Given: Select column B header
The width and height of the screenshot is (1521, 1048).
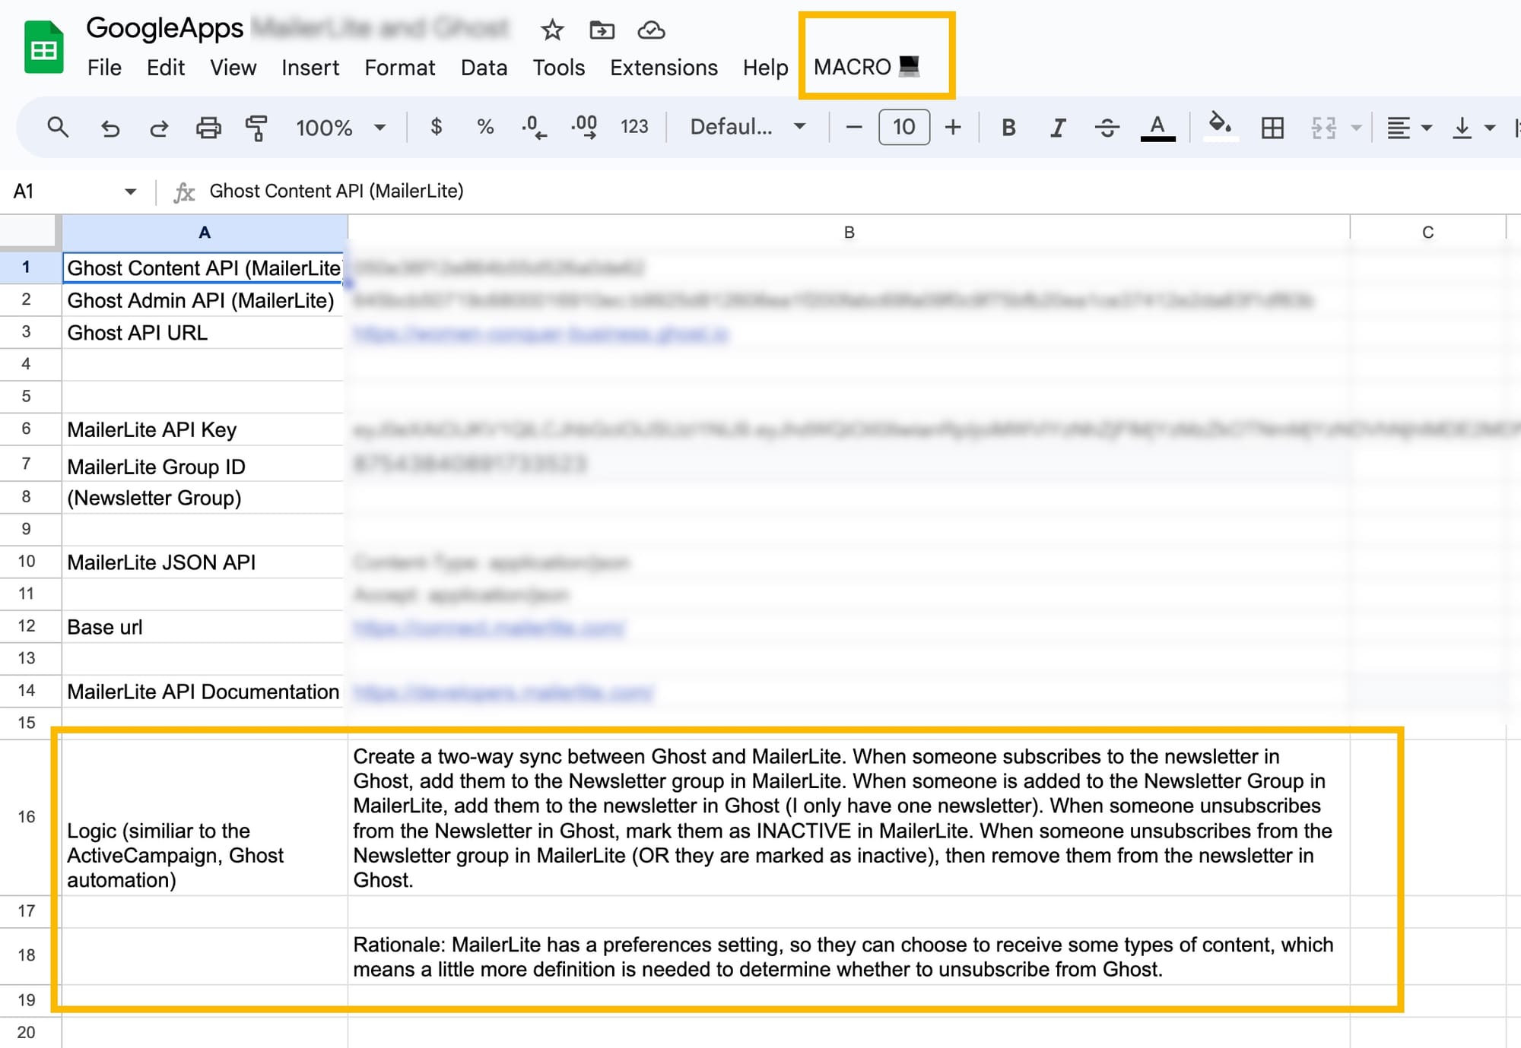Looking at the screenshot, I should [849, 232].
